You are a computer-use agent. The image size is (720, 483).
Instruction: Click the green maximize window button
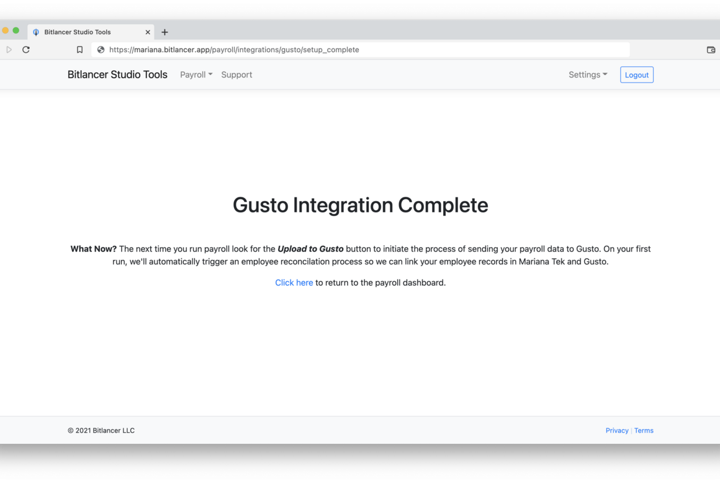[x=16, y=30]
